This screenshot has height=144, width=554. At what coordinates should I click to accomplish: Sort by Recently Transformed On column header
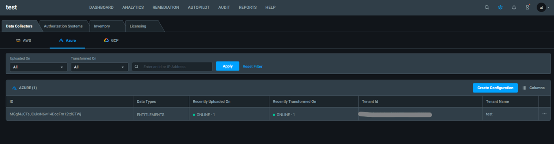point(313,101)
